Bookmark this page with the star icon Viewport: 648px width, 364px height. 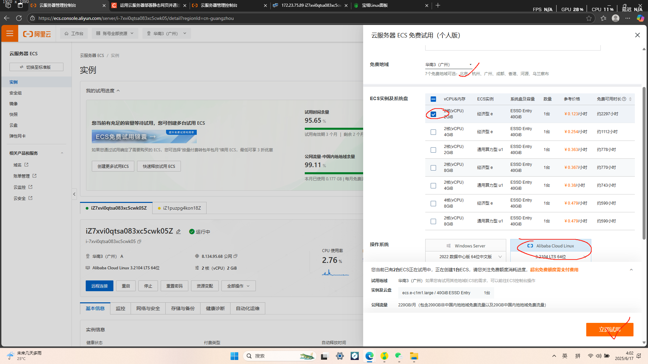coord(589,18)
